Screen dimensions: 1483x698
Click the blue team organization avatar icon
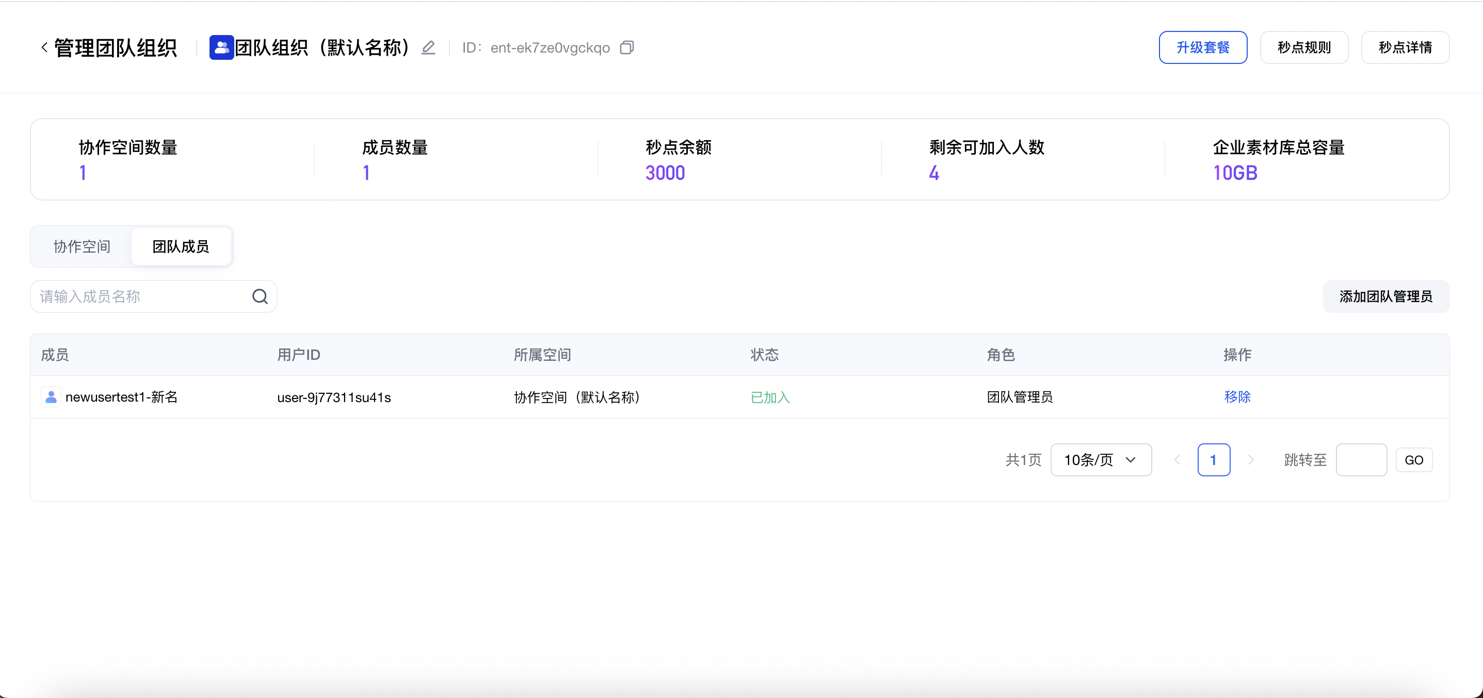coord(222,47)
